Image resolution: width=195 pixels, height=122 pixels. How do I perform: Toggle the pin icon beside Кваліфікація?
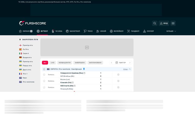coord(84,69)
